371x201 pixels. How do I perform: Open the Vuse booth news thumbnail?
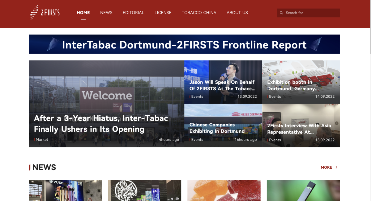(x=65, y=190)
